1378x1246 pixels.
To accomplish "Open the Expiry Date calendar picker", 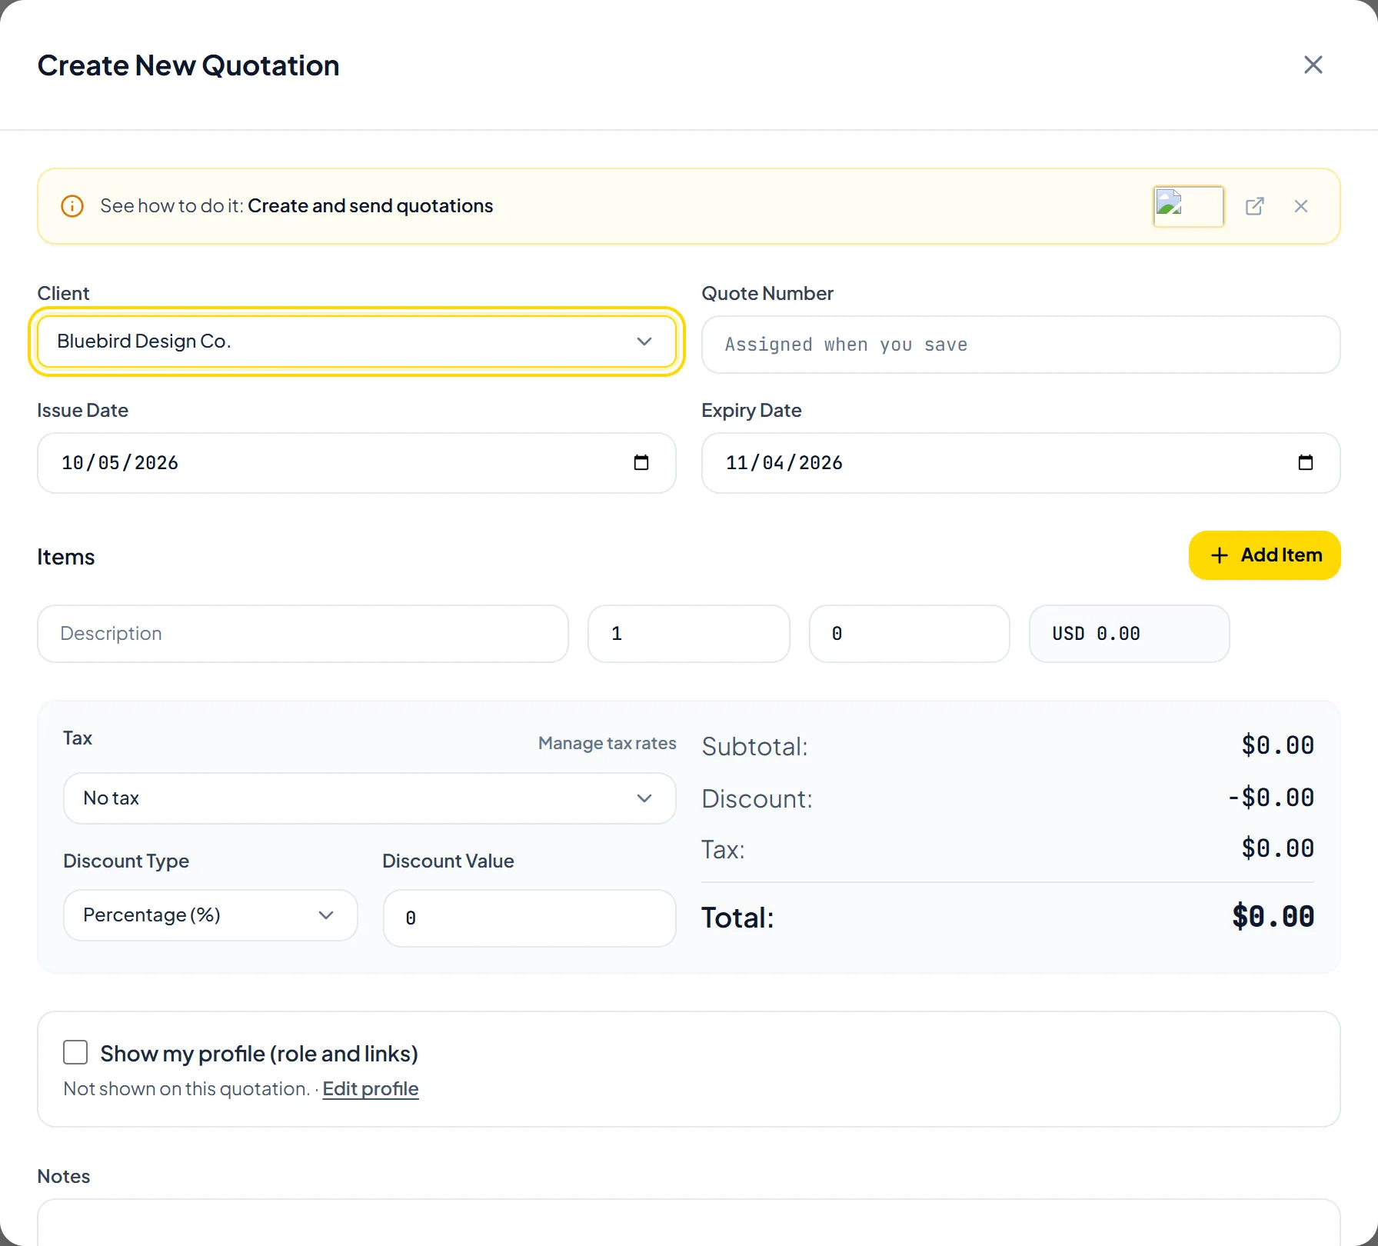I will pyautogui.click(x=1305, y=462).
